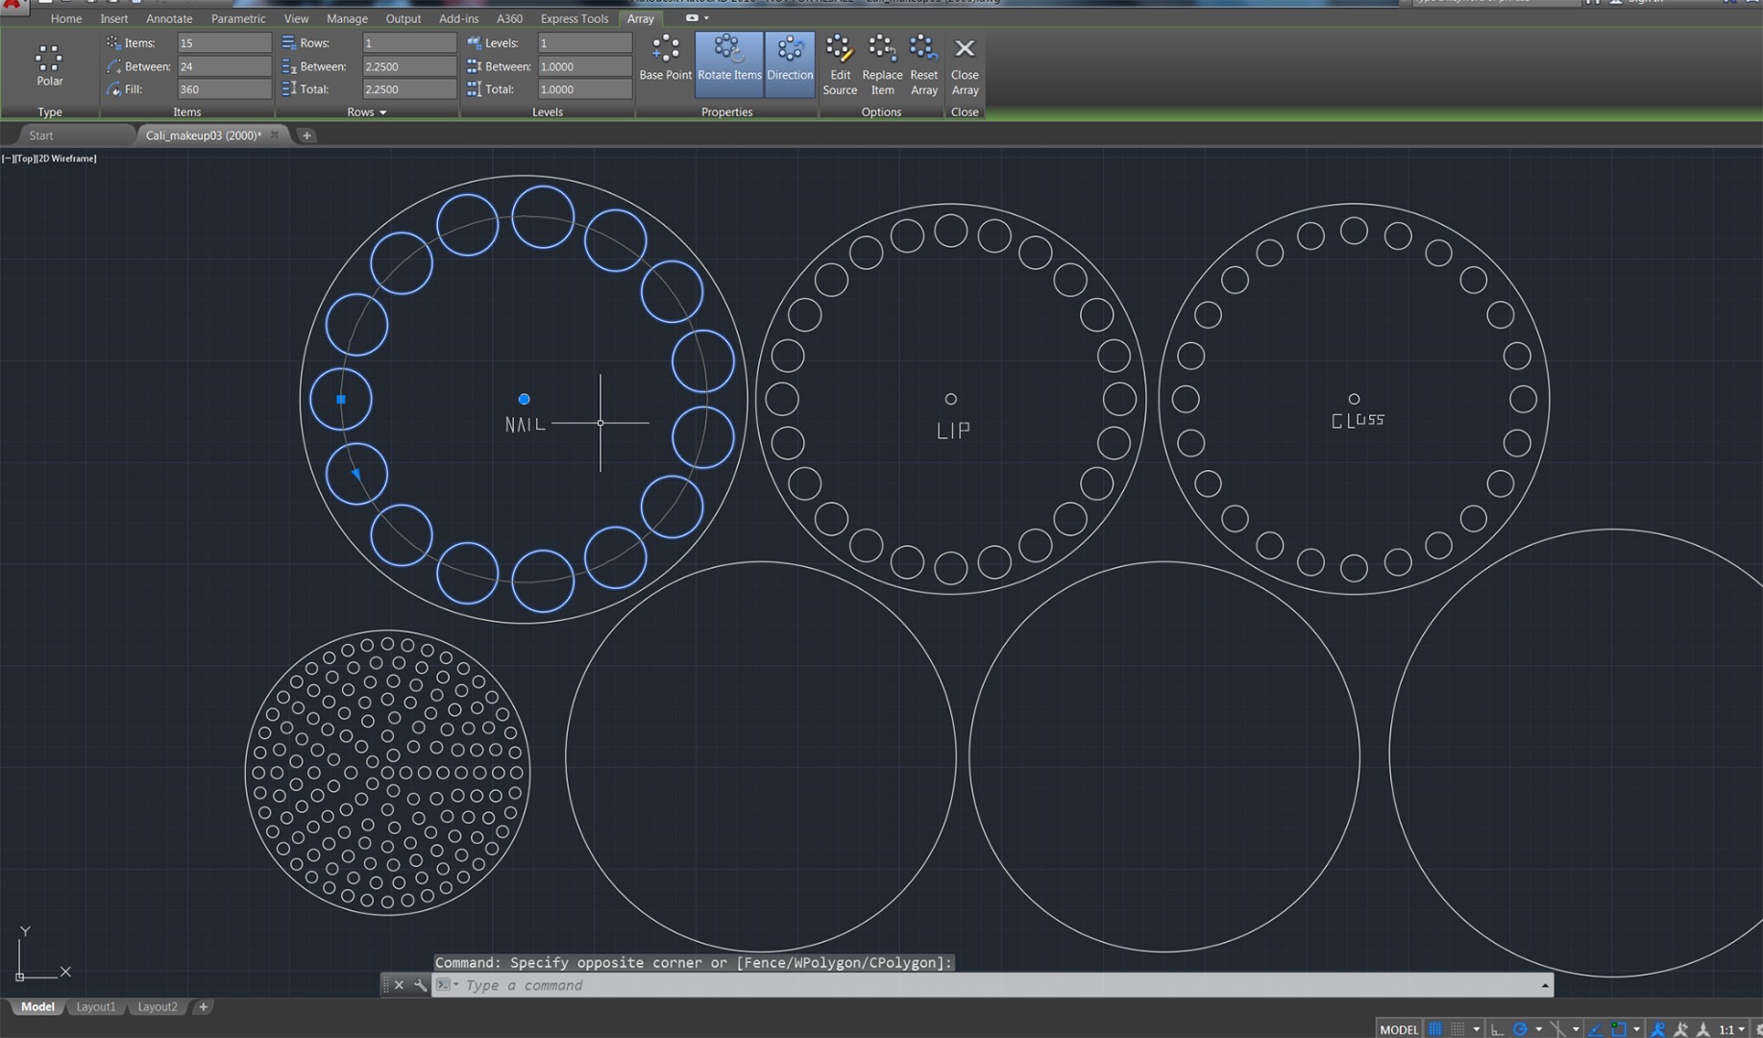
Task: Click the 2D Wireframe visual style label
Action: (x=67, y=159)
